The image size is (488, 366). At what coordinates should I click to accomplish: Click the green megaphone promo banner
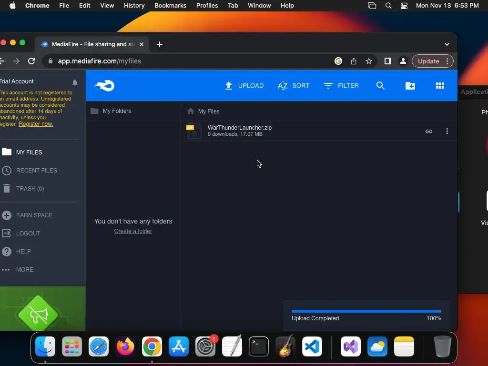tap(42, 309)
